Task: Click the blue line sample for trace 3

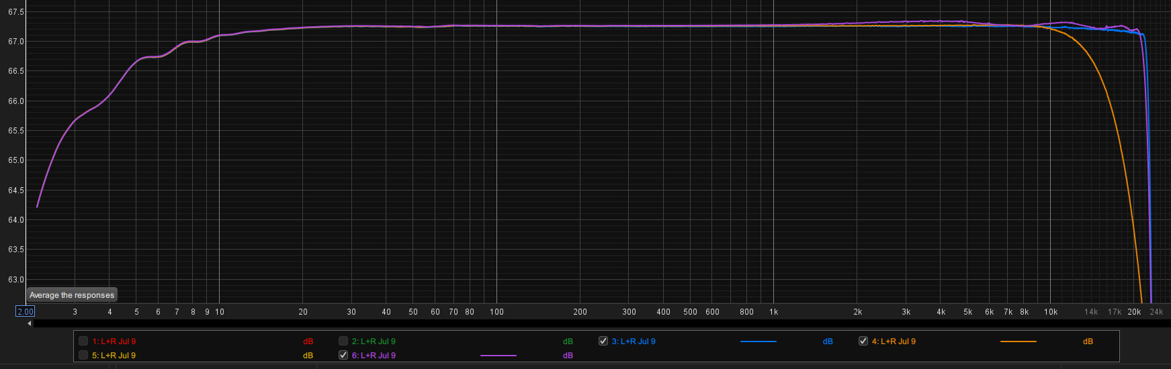Action: pos(758,341)
